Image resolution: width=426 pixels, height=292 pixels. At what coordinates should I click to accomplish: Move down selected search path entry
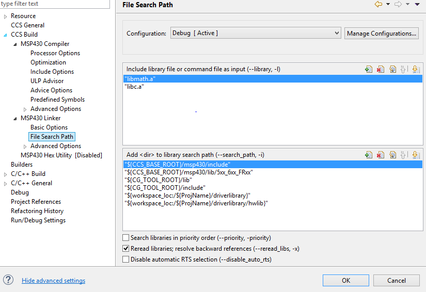416,155
